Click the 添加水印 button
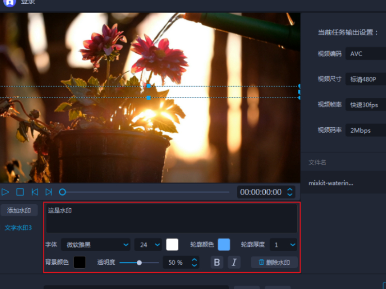Viewport: 386px width, 289px height. pyautogui.click(x=19, y=211)
